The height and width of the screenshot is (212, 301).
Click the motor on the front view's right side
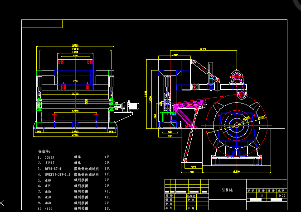[x=134, y=106]
